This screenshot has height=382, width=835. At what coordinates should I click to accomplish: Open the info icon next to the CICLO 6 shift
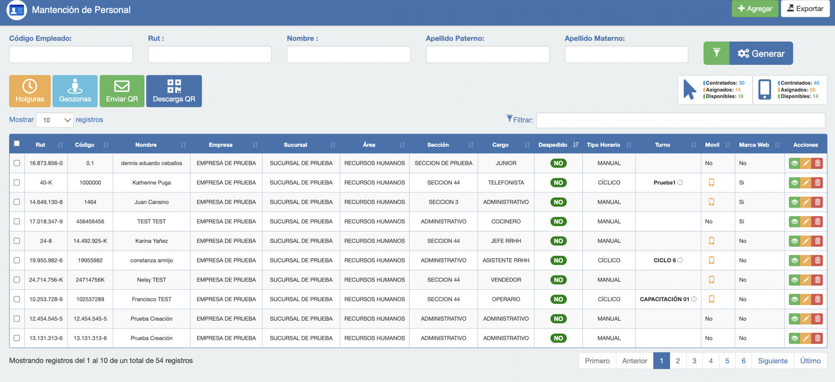[680, 260]
